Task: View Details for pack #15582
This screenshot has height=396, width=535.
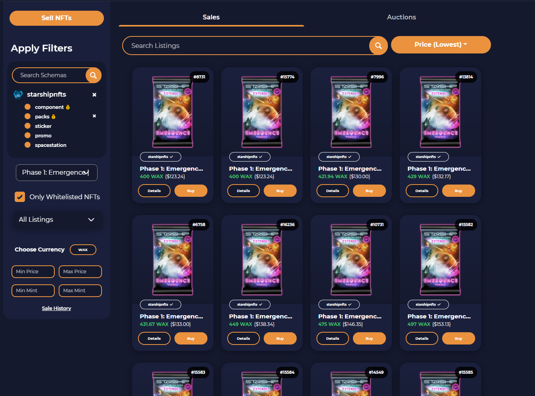Action: tap(422, 339)
